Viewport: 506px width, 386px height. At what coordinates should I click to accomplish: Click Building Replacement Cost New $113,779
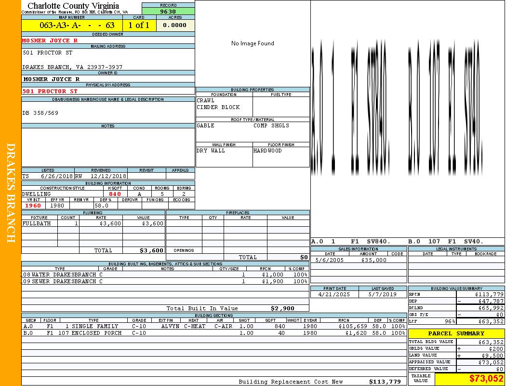[385, 382]
